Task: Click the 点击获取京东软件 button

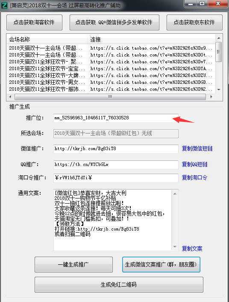Action: point(194,22)
